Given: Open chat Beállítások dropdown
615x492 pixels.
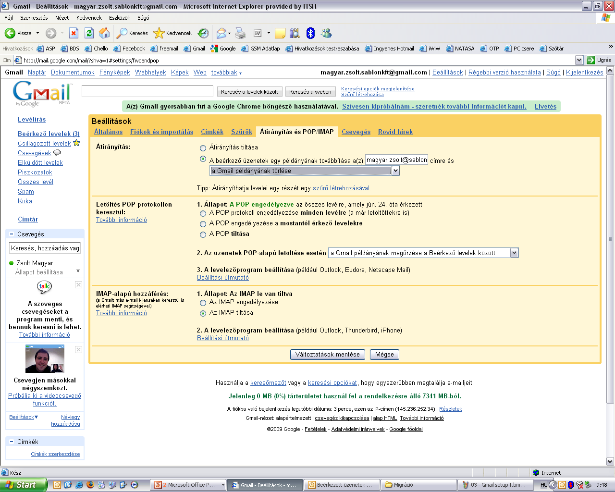Looking at the screenshot, I should 24,417.
